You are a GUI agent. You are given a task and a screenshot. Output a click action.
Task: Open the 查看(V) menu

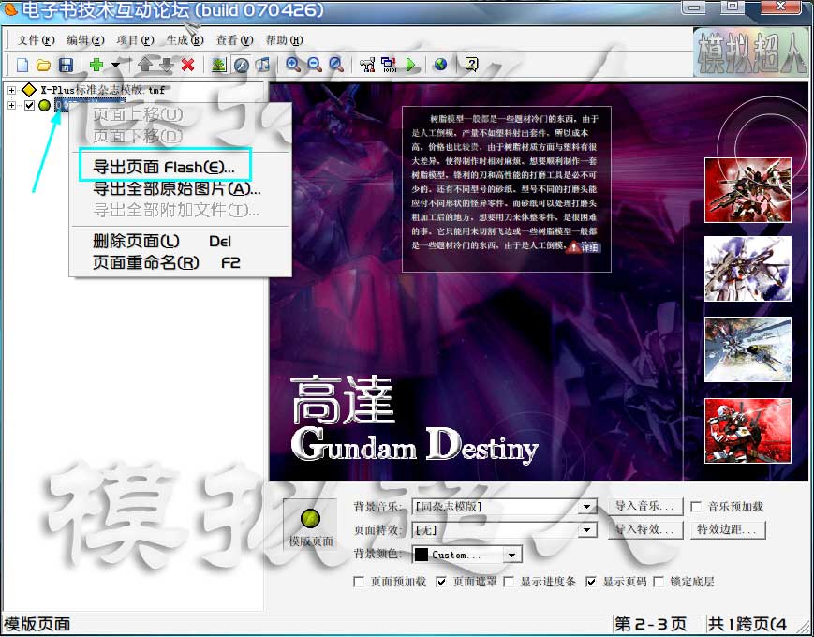coord(235,40)
